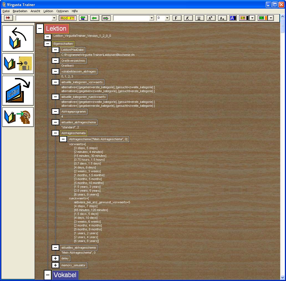Click the yellow-red RM color button
286x281 pixels.
244,18
